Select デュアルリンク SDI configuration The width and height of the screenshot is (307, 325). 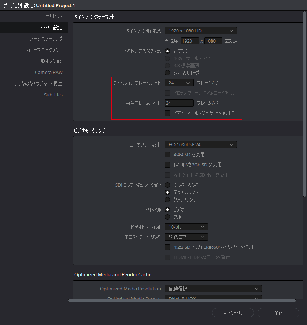168,192
